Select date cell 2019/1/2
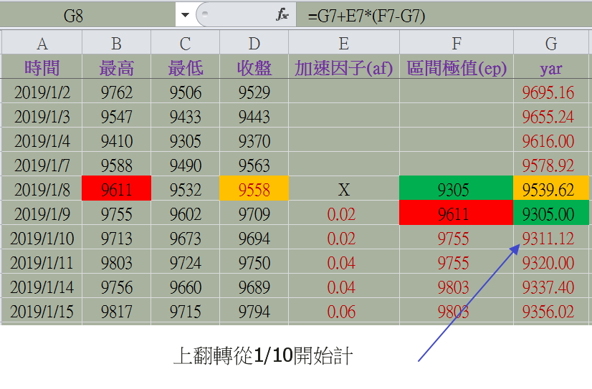The width and height of the screenshot is (592, 389). click(x=42, y=92)
